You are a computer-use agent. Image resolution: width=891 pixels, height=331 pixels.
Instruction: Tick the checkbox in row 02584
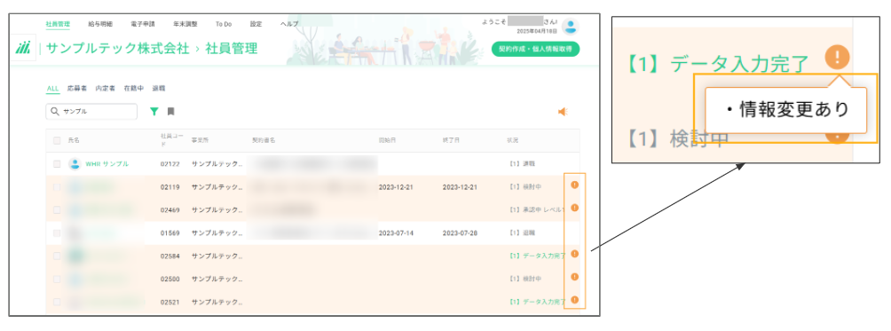tap(57, 256)
